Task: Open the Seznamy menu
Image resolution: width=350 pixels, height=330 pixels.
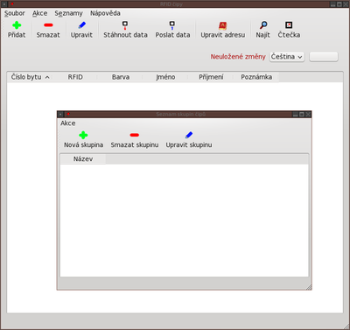Action: 68,13
